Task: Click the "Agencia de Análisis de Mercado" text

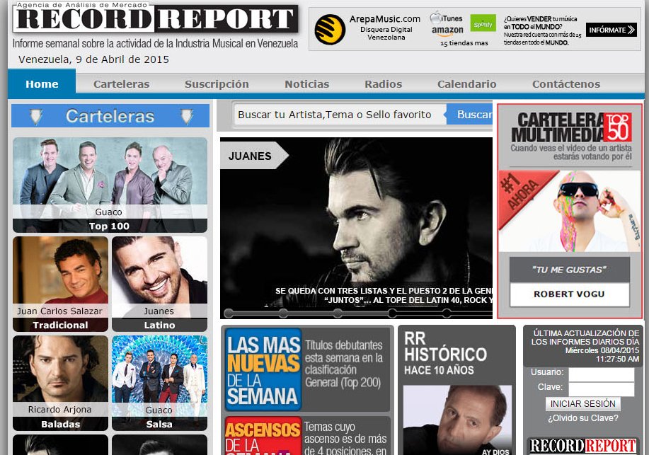Action: (82, 6)
